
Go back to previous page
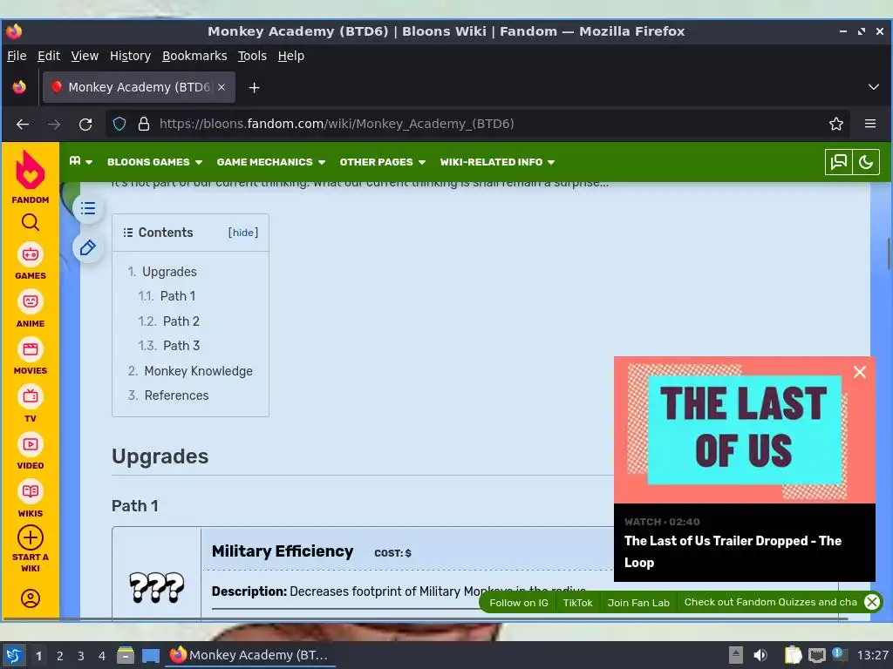click(x=23, y=124)
